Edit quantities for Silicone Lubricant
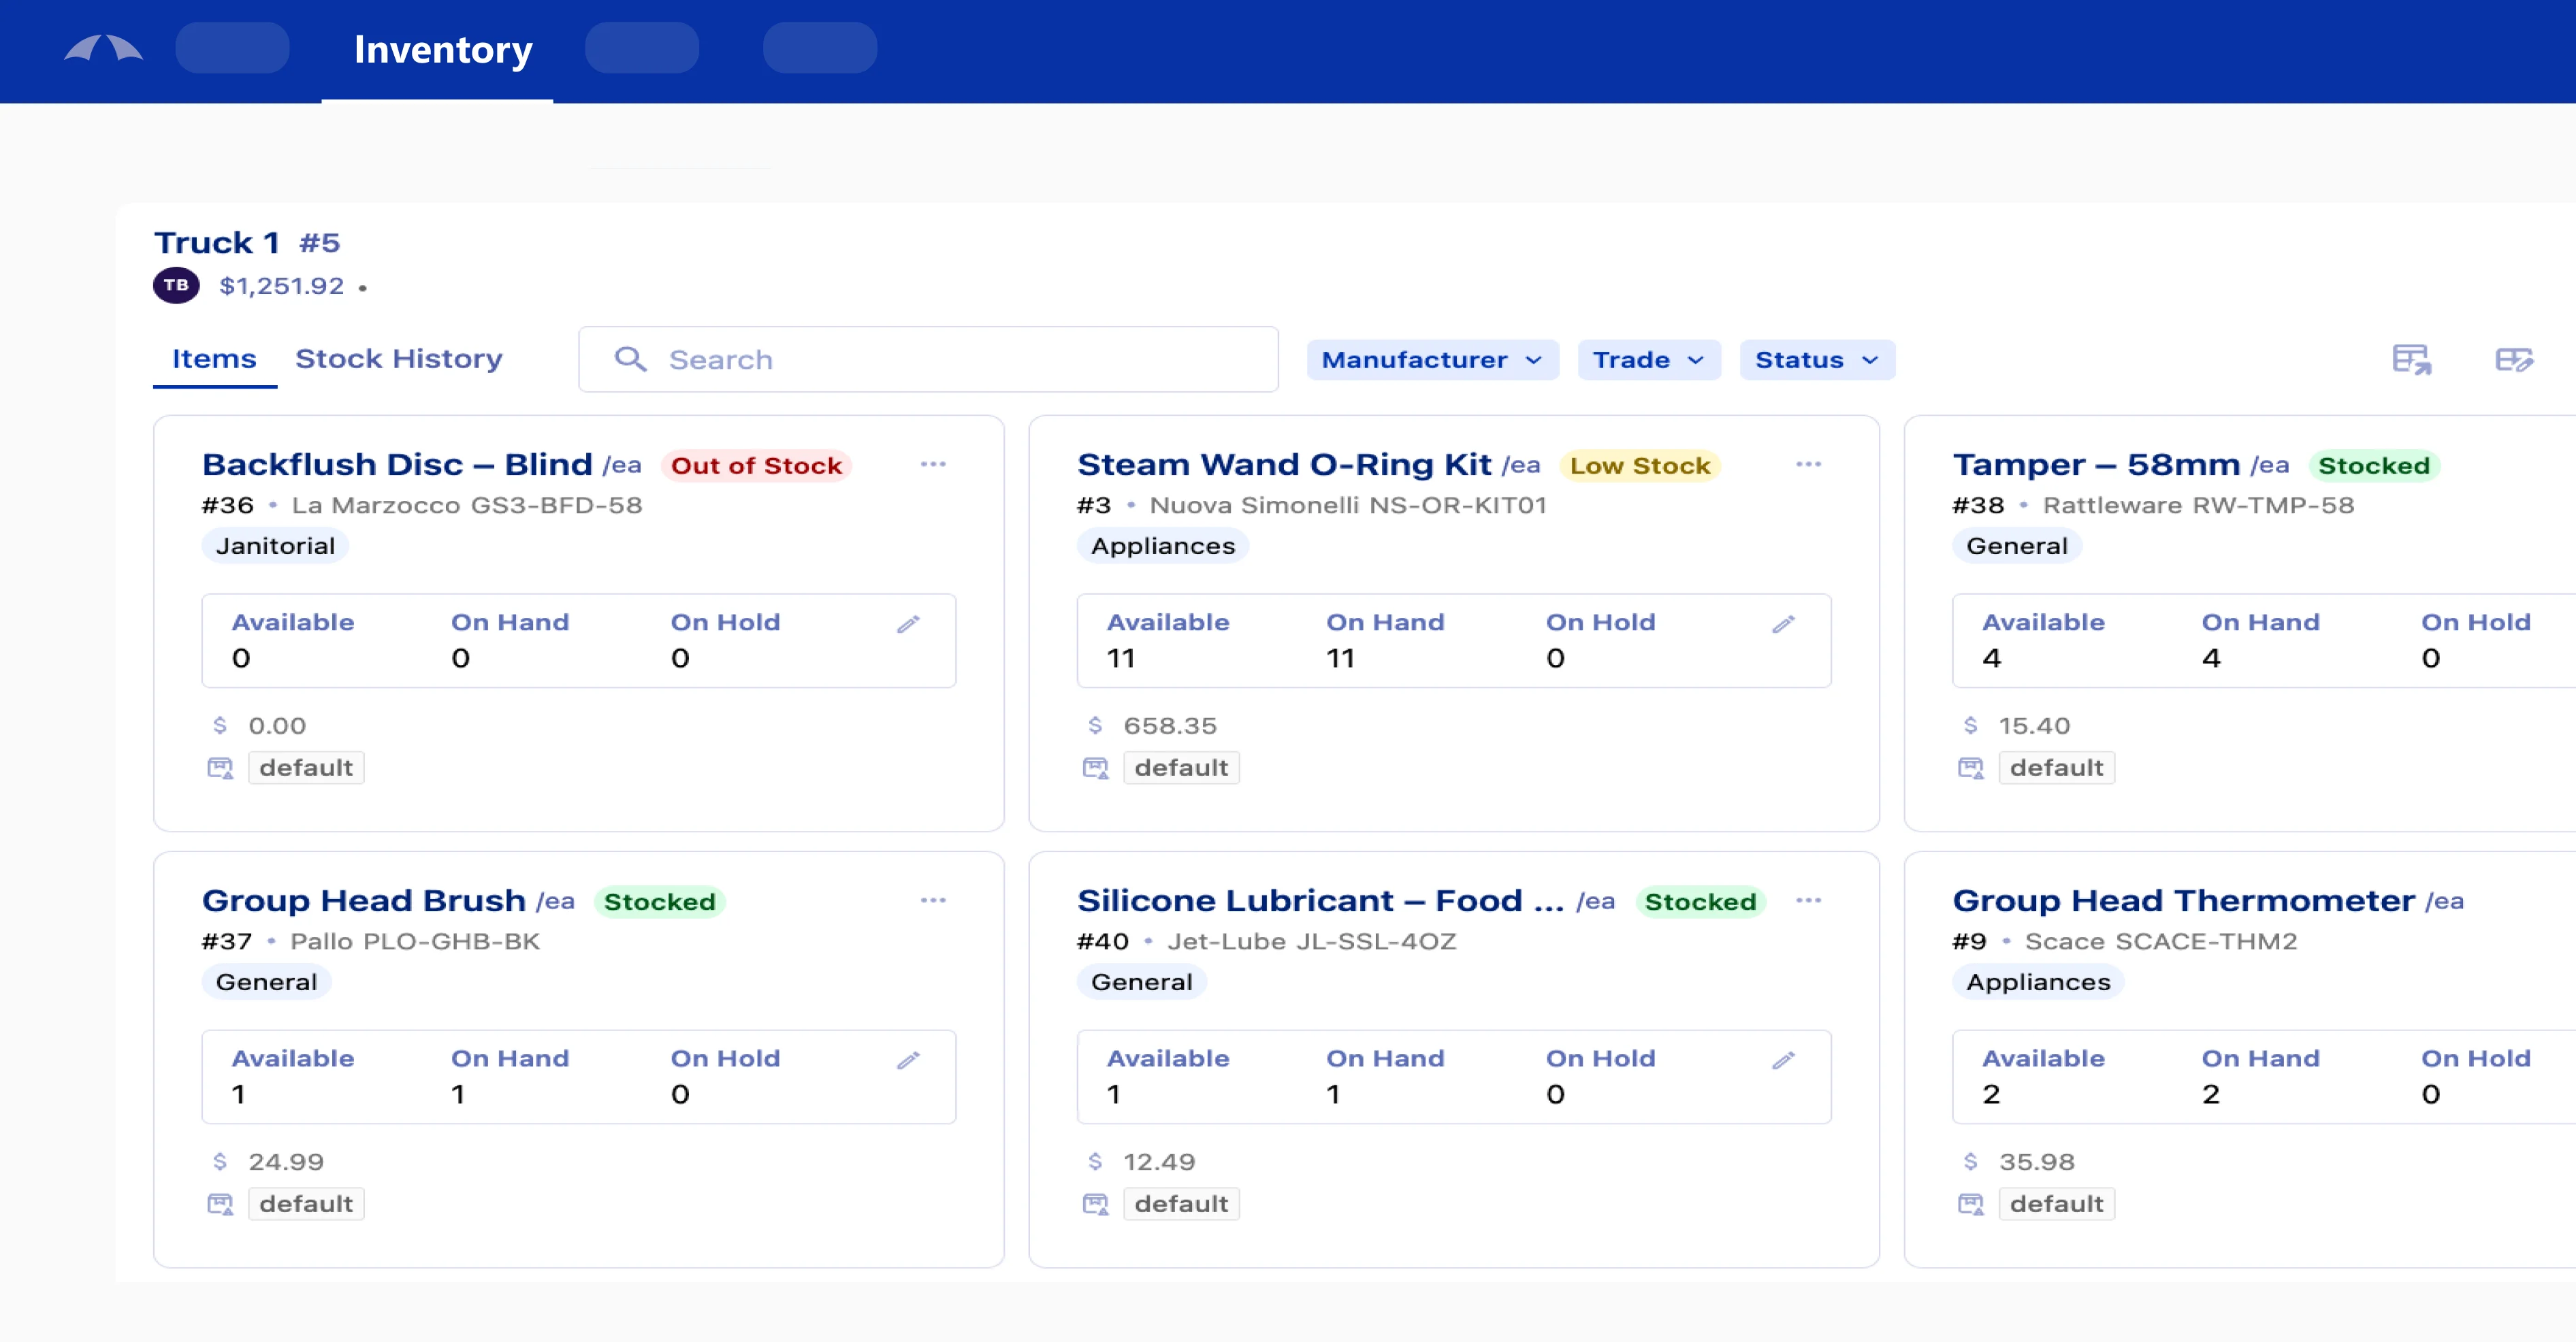This screenshot has height=1342, width=2576. coord(1783,1060)
